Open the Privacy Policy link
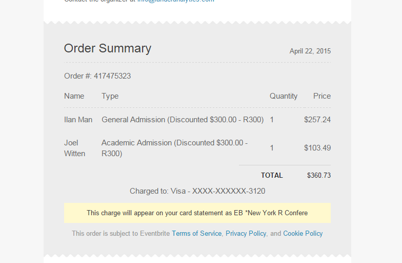 pyautogui.click(x=246, y=233)
